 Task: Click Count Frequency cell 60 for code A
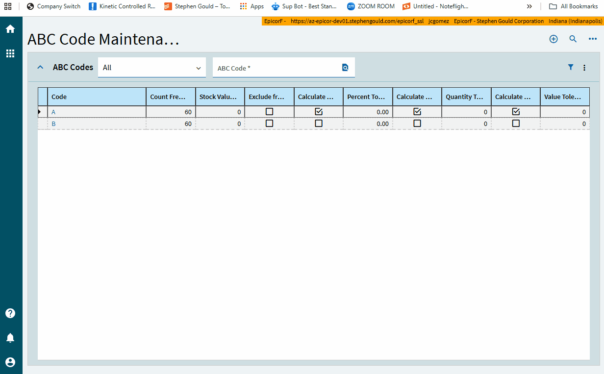pyautogui.click(x=171, y=112)
